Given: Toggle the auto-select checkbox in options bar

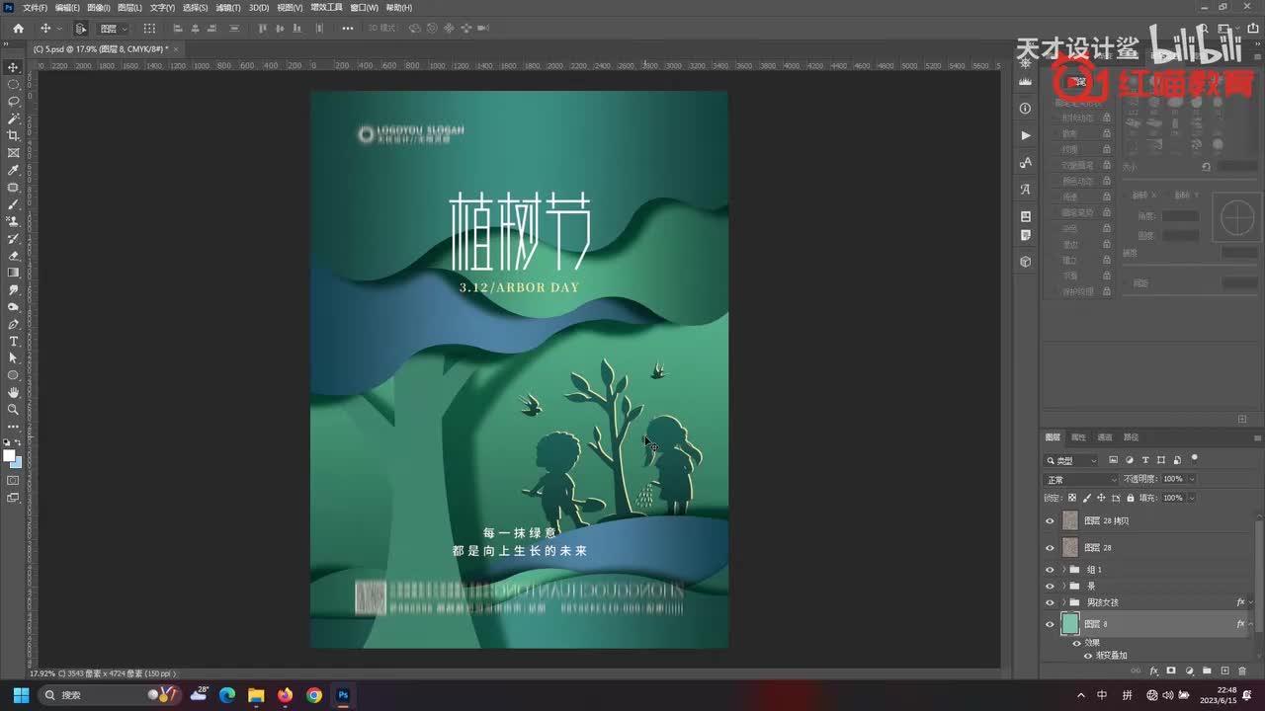Looking at the screenshot, I should click(81, 29).
